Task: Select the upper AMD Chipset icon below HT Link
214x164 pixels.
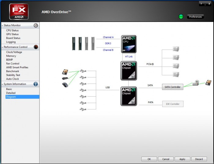Action: pos(129,71)
